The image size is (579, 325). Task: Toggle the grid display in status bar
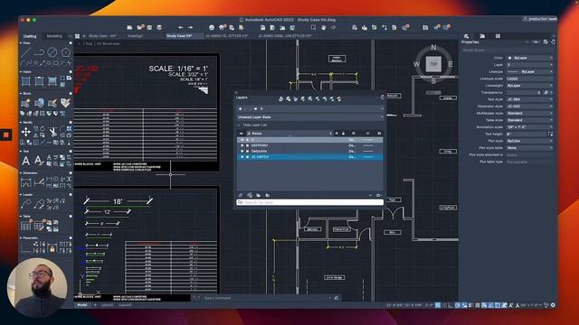[x=438, y=305]
